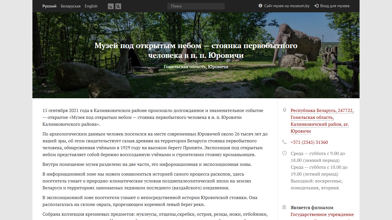Click the paragraph starting 'По археологическим данным'

[x=155, y=144]
